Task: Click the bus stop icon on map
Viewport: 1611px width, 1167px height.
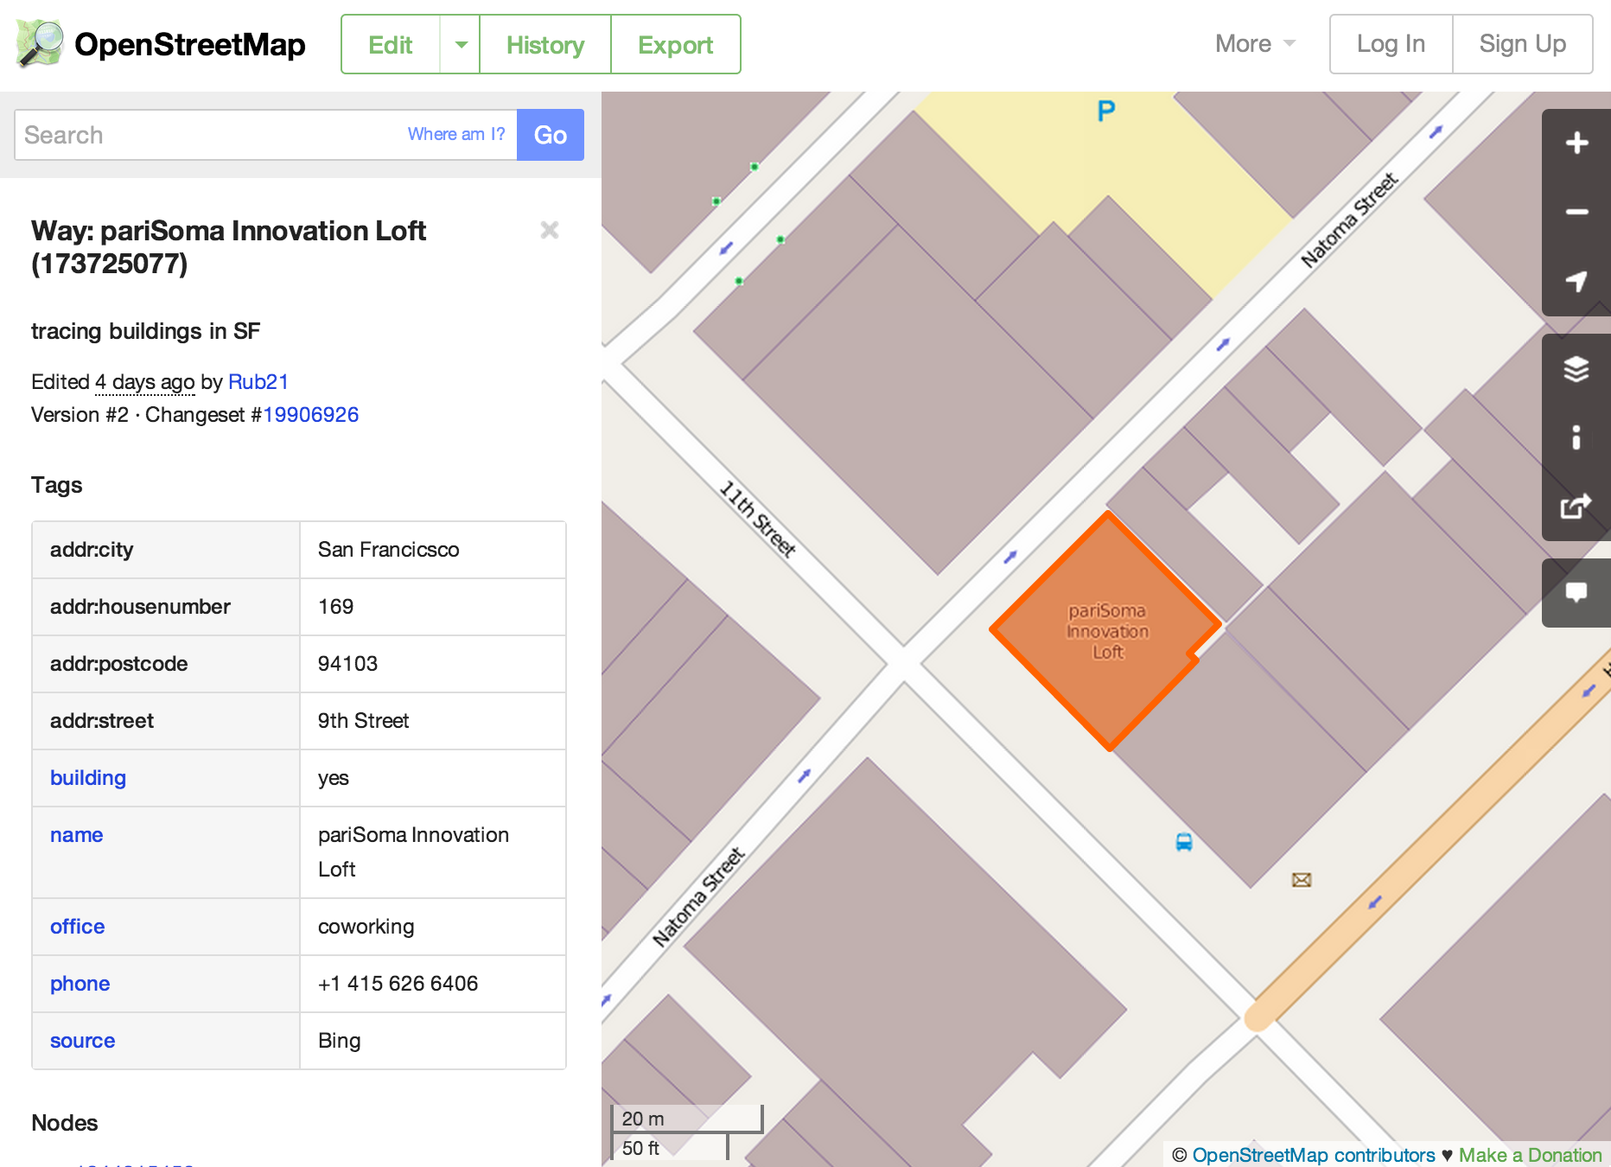Action: click(x=1183, y=842)
